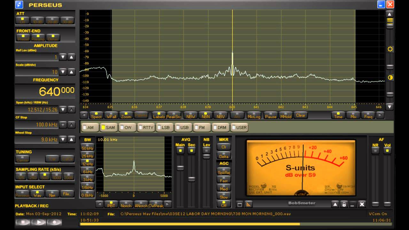Click the Pause spectrum button
The image size is (409, 230).
click(271, 115)
